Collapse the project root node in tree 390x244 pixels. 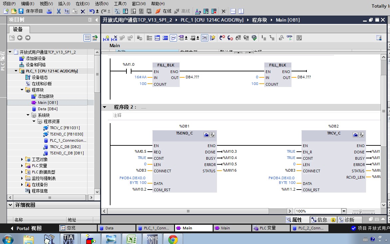10,52
